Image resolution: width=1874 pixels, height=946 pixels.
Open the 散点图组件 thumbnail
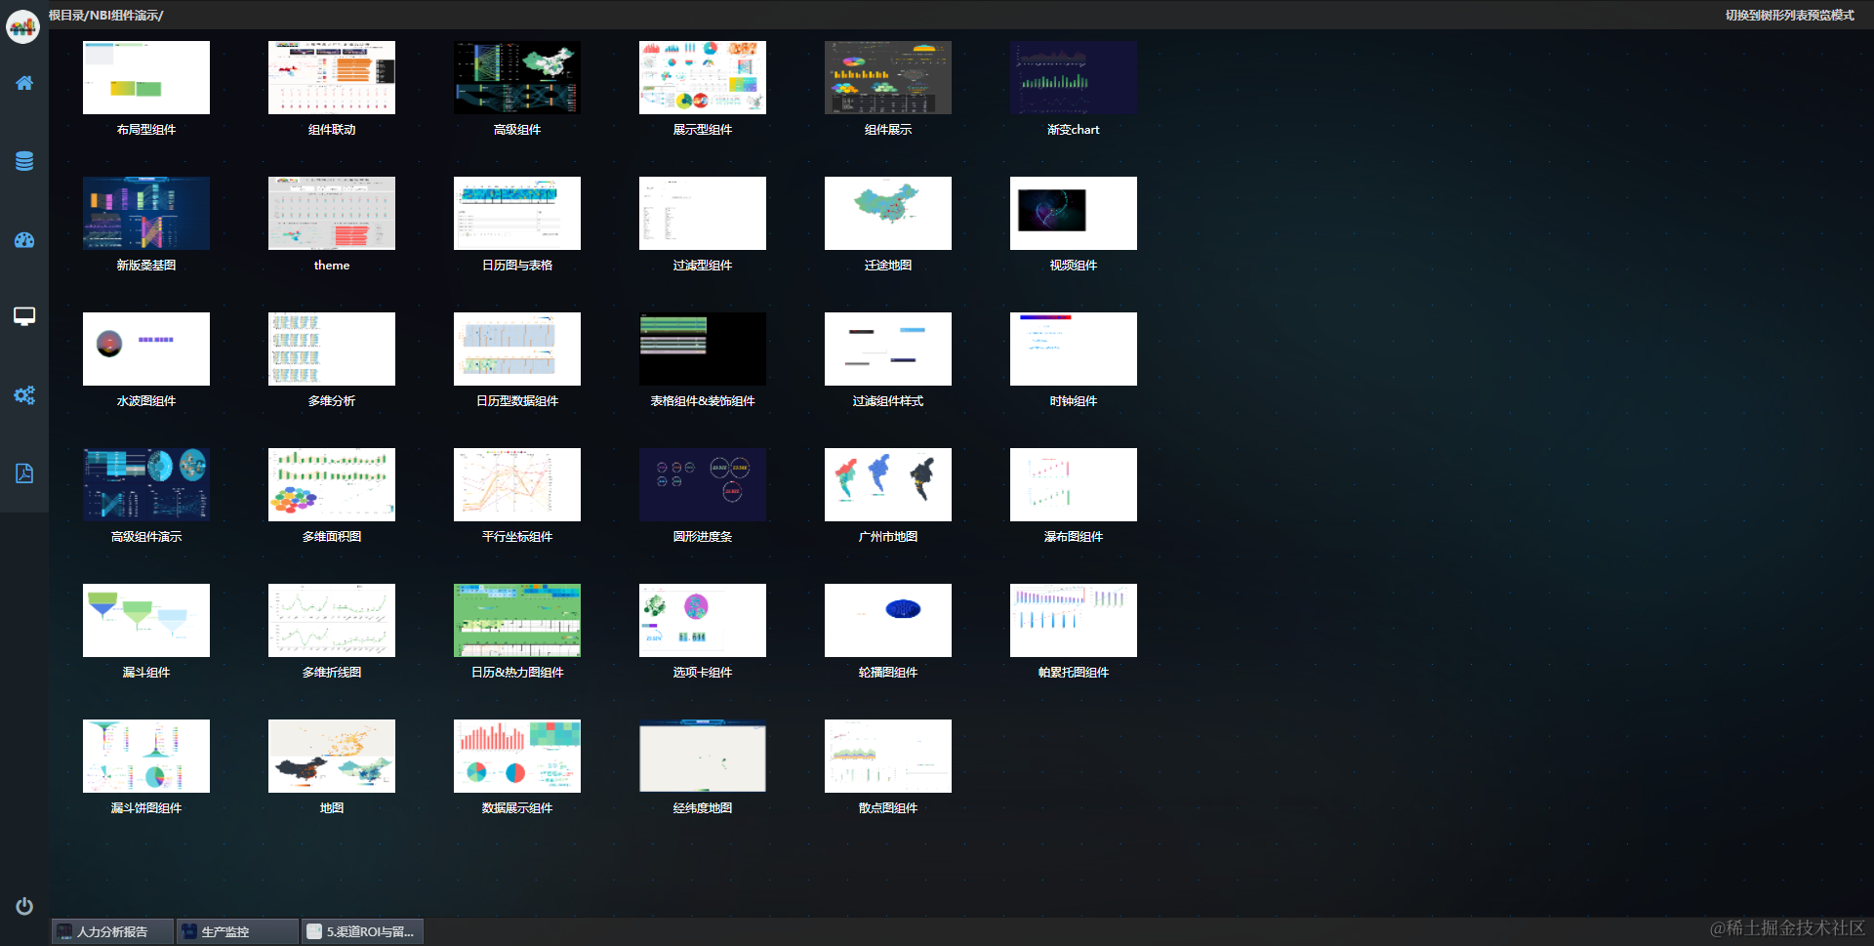coord(888,756)
